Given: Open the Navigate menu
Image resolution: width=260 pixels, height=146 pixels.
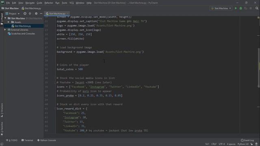Looking at the screenshot, I should 30,3.
